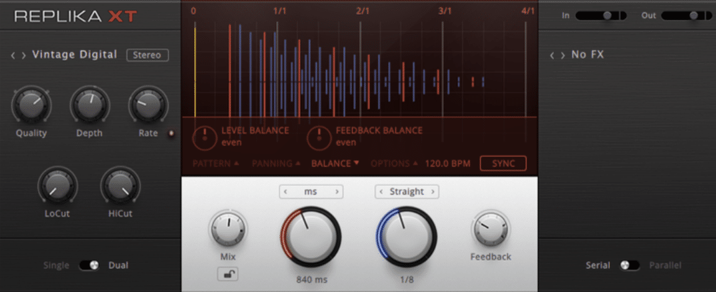Click the Level Balance dial
Screen dimensions: 716x292
[204, 138]
